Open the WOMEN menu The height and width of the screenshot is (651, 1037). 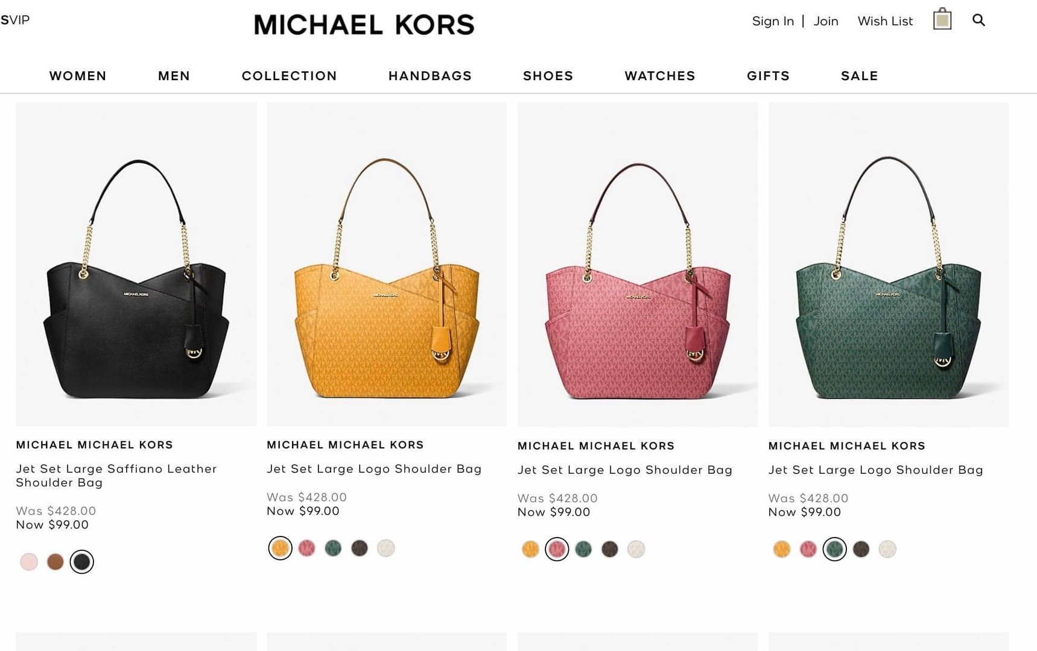[78, 76]
